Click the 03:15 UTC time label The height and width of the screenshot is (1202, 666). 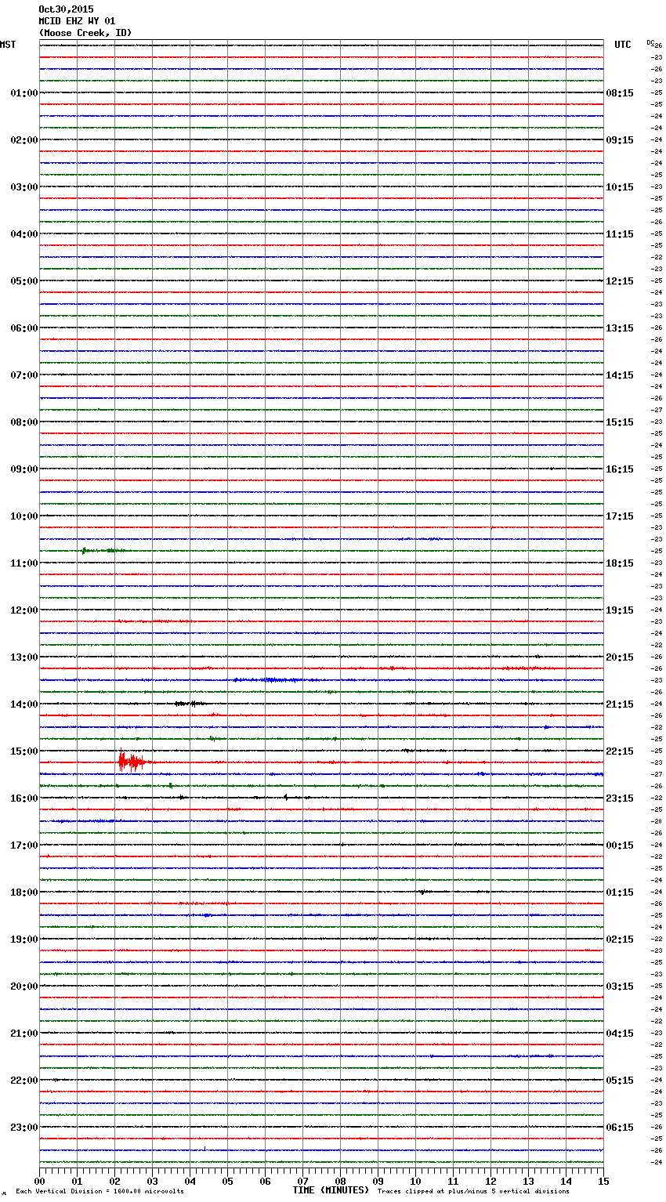[620, 987]
